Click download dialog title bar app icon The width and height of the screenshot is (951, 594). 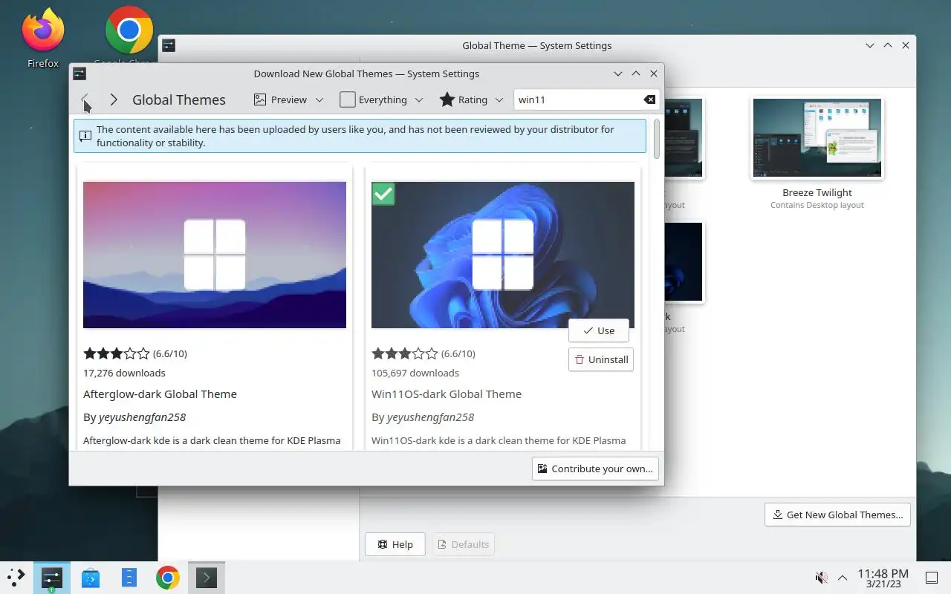(79, 74)
